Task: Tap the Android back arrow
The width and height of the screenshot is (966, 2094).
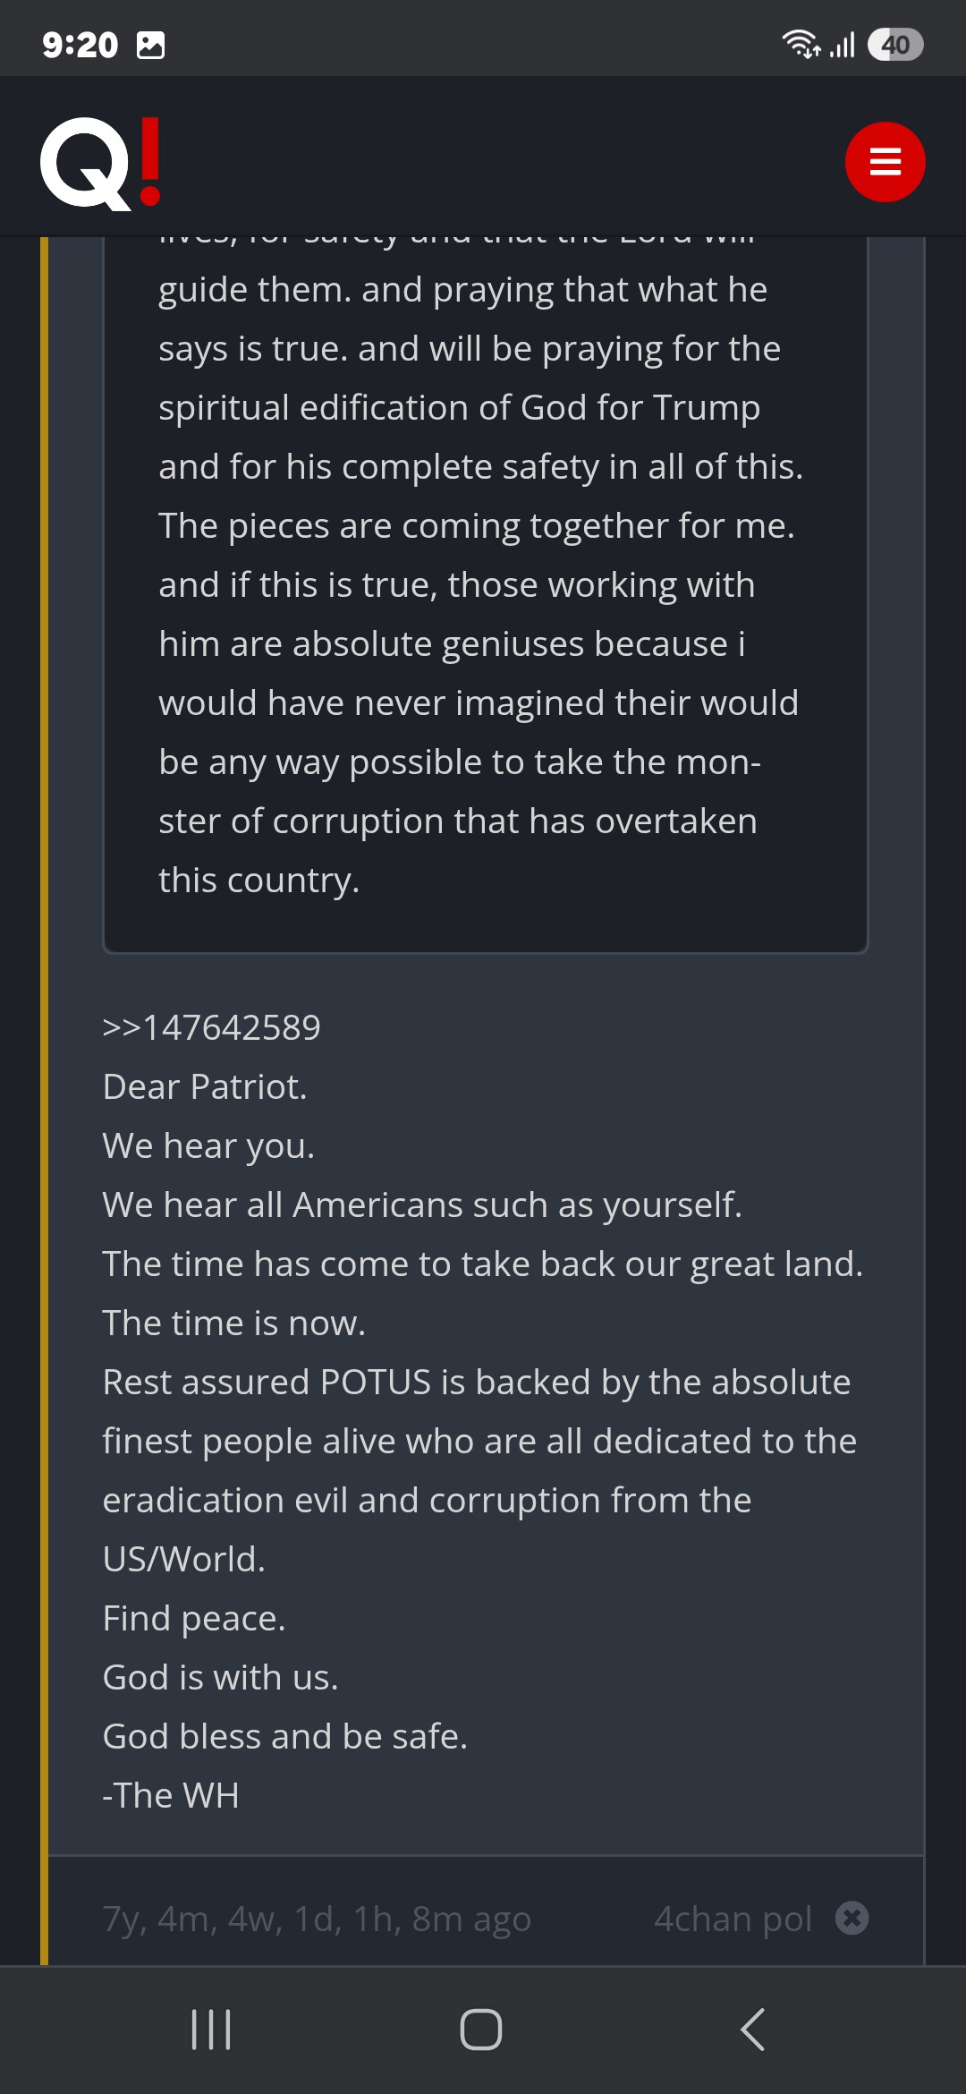Action: [753, 2029]
